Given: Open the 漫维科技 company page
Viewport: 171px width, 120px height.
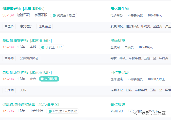Looking at the screenshot, I should [118, 41].
